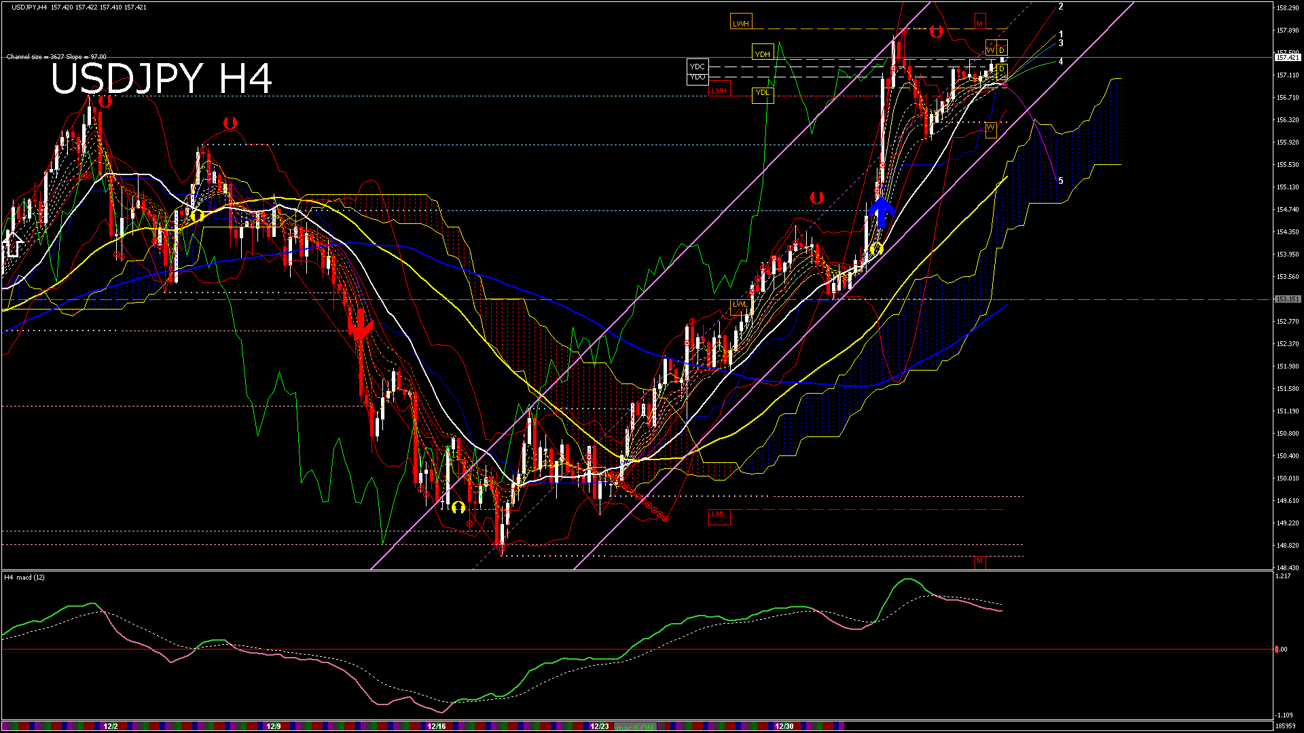Toggle the 'macd ON' button in date bar
The height and width of the screenshot is (733, 1304).
tap(635, 726)
